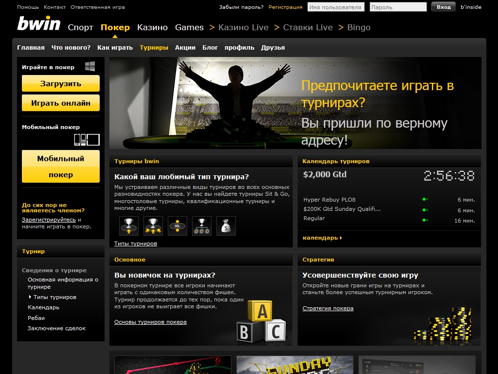Select 'Турниры' in the submenu
Image resolution: width=498 pixels, height=374 pixels.
154,48
